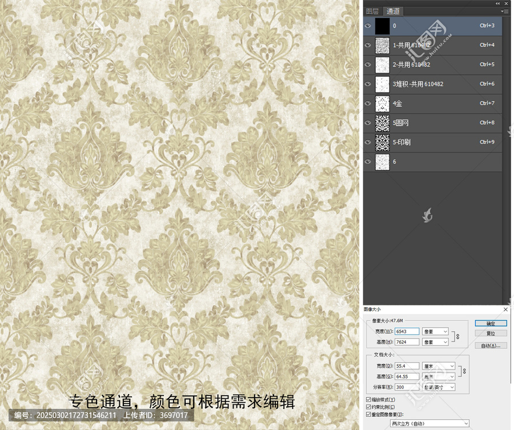Click the '2-共用 610482' channel name
514x430 pixels.
[411, 65]
